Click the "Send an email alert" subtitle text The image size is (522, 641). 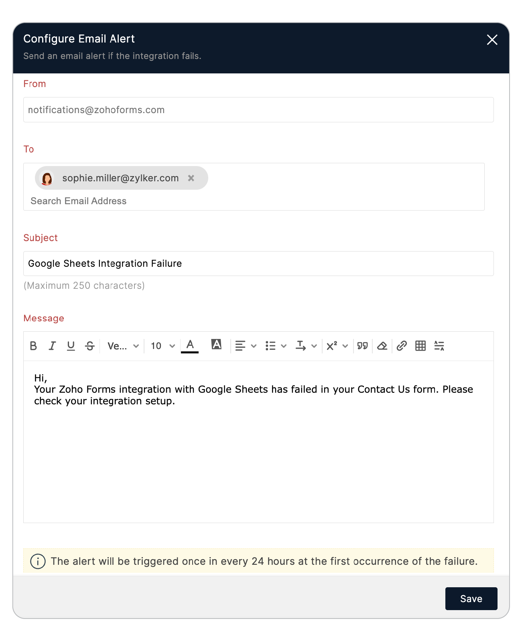pyautogui.click(x=112, y=56)
